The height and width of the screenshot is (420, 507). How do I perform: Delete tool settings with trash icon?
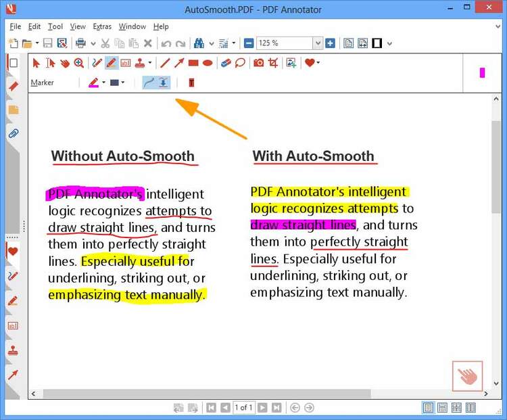tap(191, 83)
